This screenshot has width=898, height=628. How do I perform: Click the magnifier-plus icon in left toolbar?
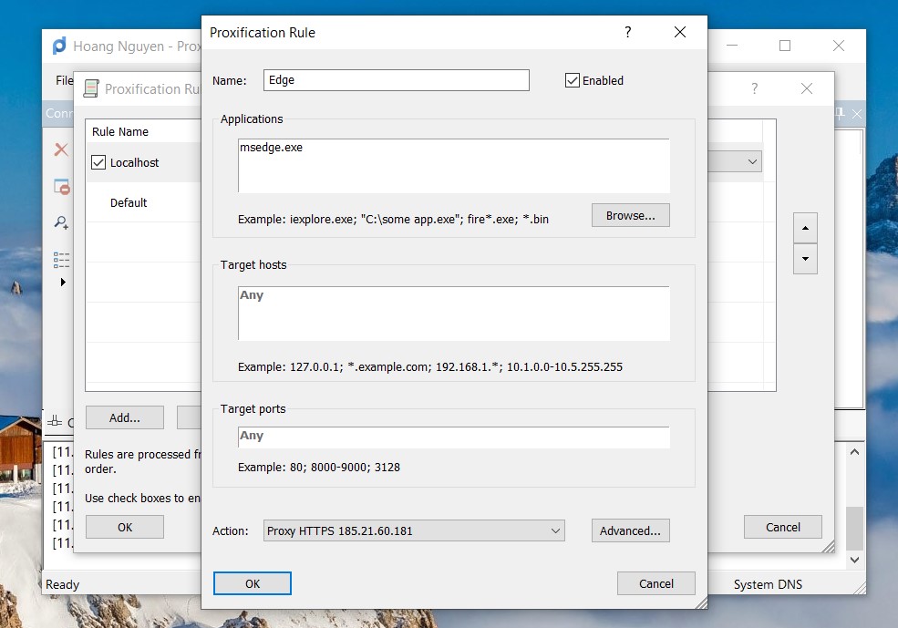(x=61, y=222)
